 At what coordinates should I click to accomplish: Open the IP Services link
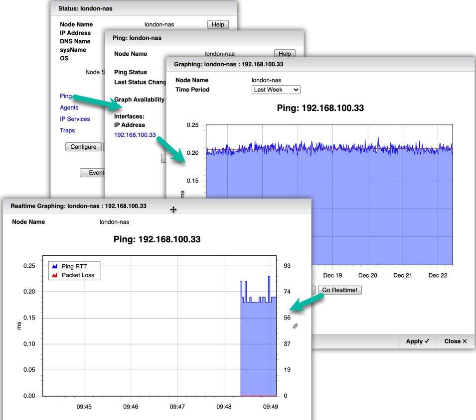[x=75, y=119]
